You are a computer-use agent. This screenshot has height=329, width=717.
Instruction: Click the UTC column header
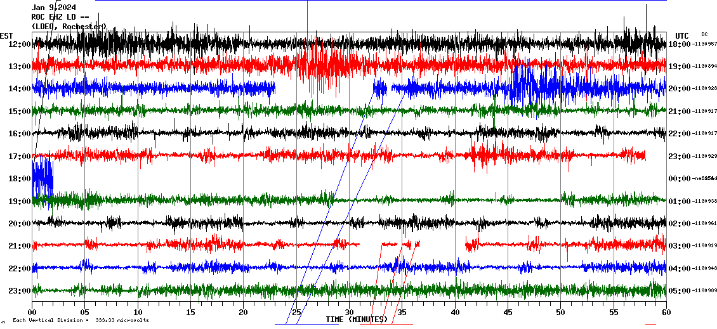(x=682, y=35)
